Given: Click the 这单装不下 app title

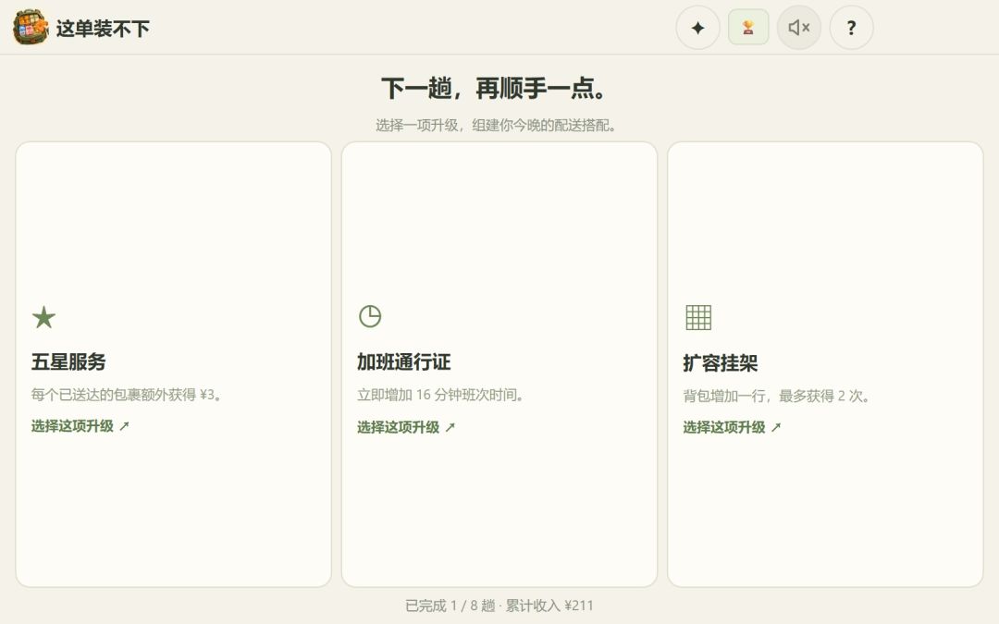Looking at the screenshot, I should 103,28.
